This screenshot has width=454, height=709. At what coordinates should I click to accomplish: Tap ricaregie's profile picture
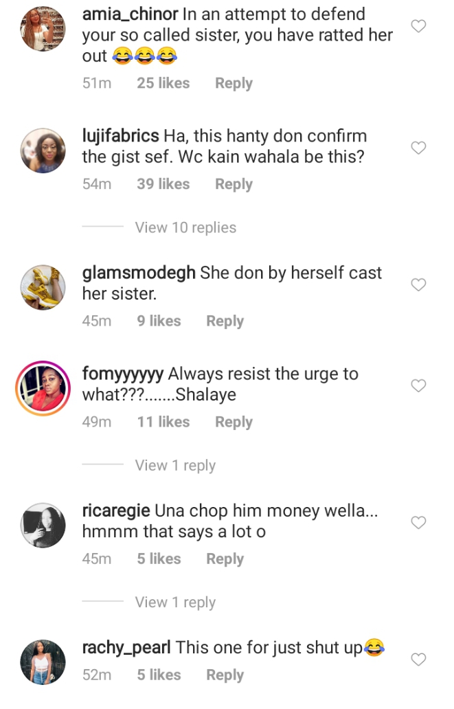pos(43,526)
